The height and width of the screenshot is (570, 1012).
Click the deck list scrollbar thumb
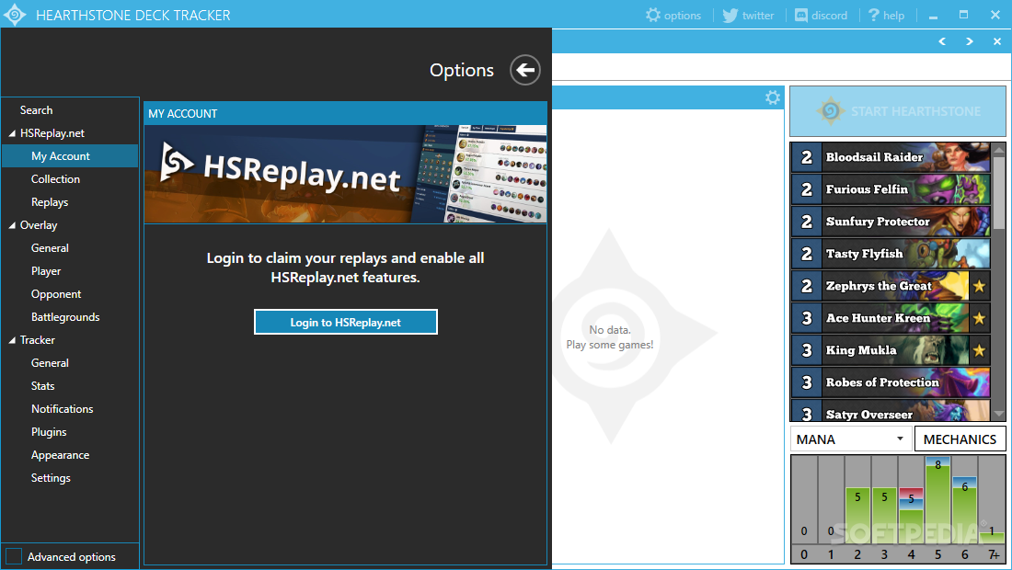pos(999,192)
